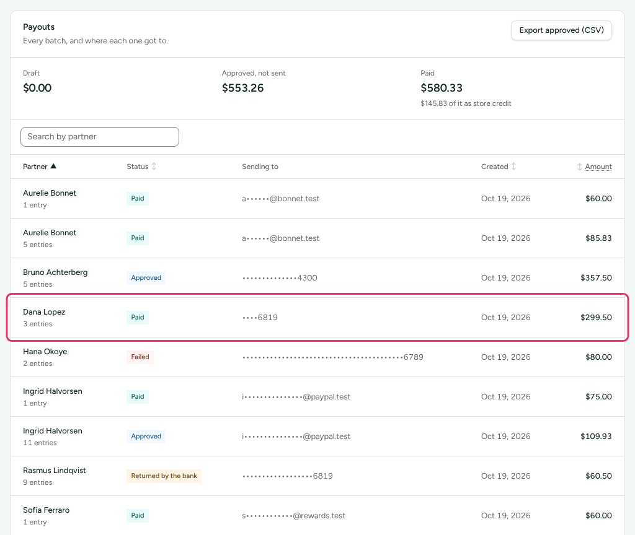Click the Approved badge for Bruno Achterberg
The height and width of the screenshot is (535, 635).
pyautogui.click(x=146, y=278)
